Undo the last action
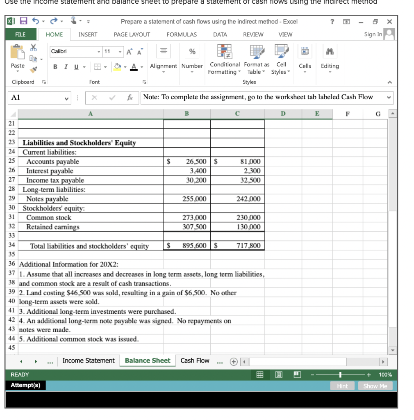 [x=36, y=21]
